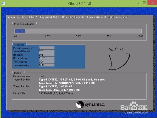This screenshot has width=157, height=118.
Task: Click the Source Partition label
Action: (22, 80)
